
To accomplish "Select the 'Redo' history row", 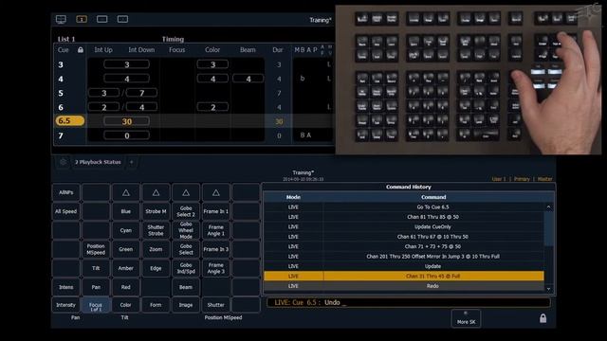I will pyautogui.click(x=404, y=286).
